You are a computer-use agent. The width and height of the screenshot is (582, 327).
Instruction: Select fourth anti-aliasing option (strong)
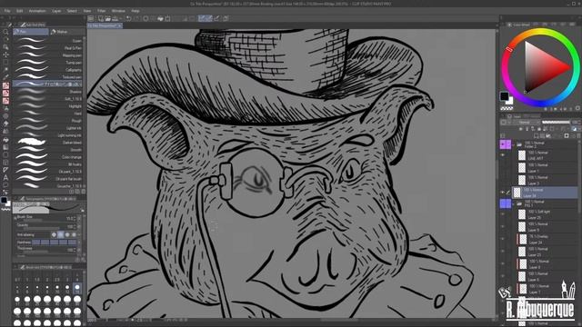click(74, 234)
